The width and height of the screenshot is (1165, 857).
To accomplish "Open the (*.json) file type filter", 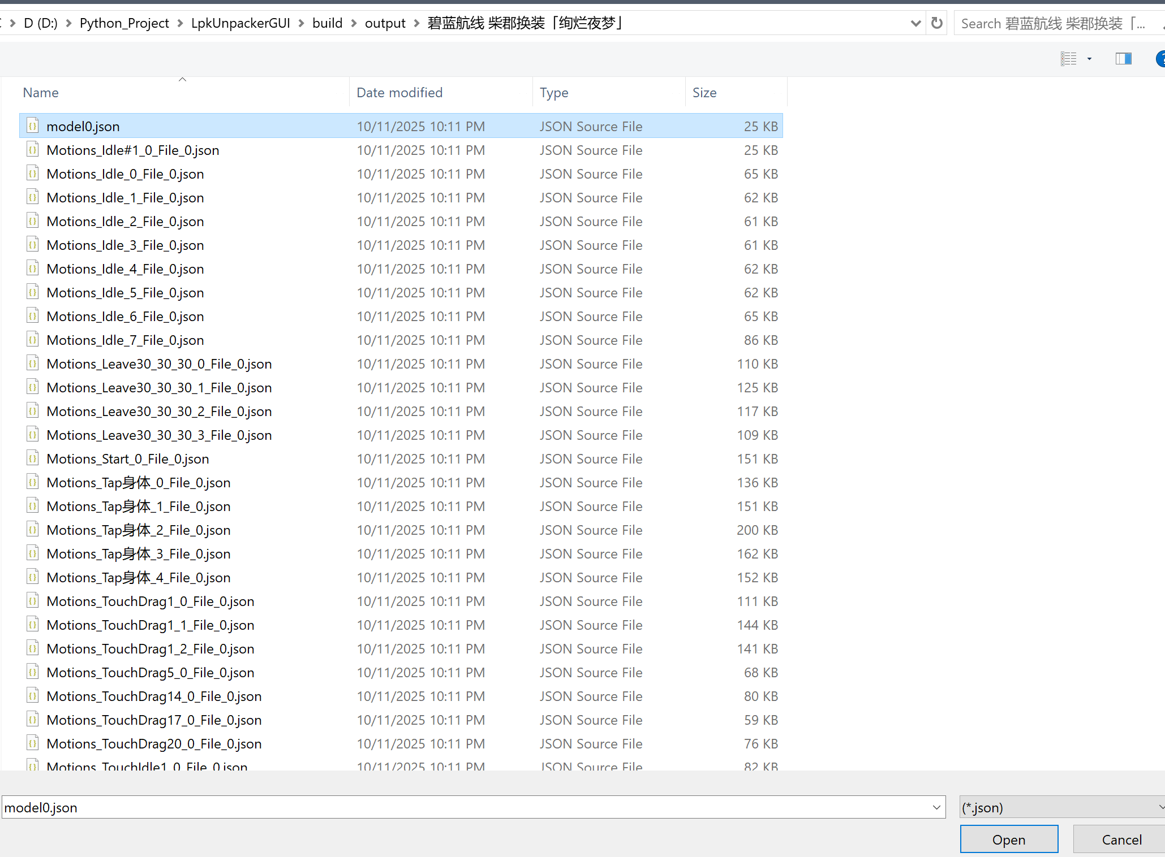I will (1061, 807).
